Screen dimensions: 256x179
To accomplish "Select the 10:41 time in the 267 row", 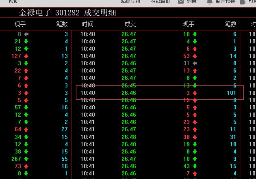I will [x=88, y=159].
